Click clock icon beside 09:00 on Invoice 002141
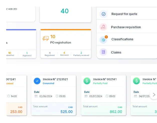Viewport: 157px width, 123px height. (107, 96)
